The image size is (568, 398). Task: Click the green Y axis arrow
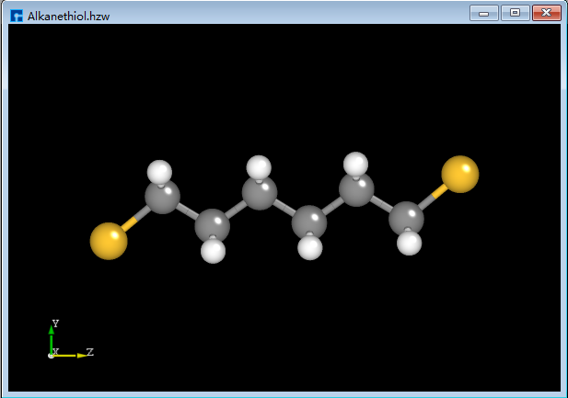[x=52, y=336]
